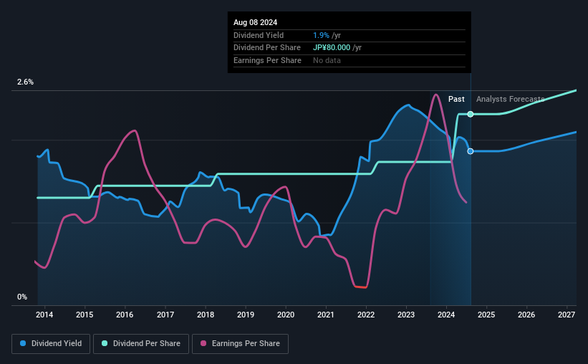Click the 0% y-axis label

(x=22, y=297)
